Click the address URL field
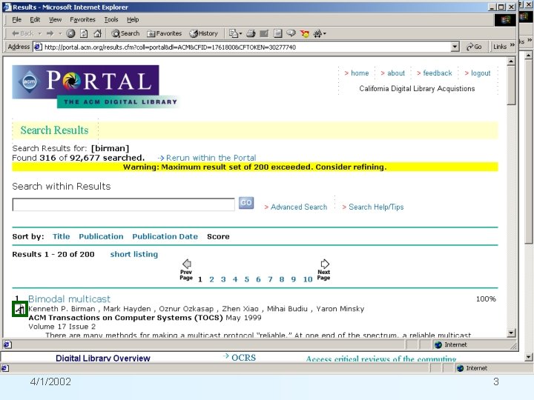Screen dimensions: 534x400 [246, 47]
